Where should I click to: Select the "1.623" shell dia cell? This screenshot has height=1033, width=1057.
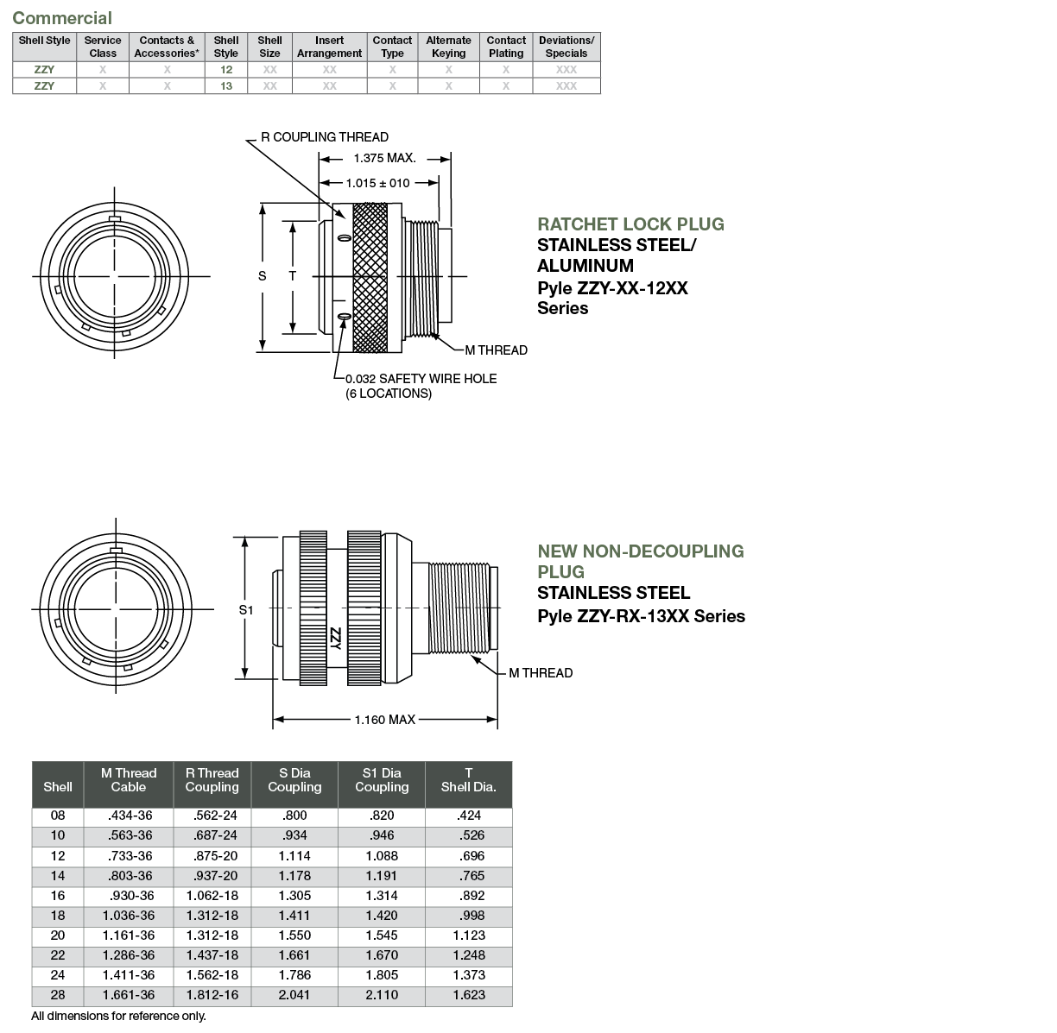(x=469, y=995)
